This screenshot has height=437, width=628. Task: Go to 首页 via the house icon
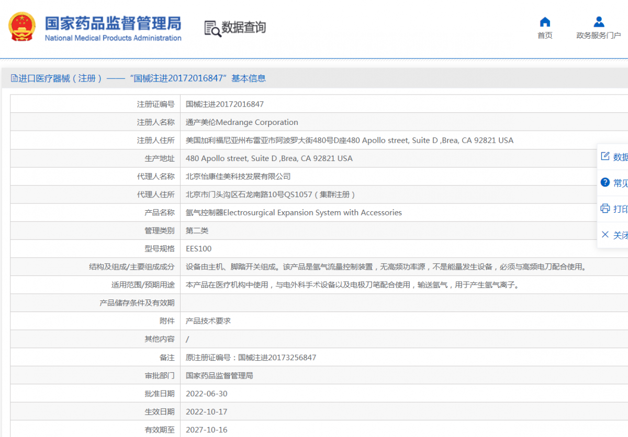pyautogui.click(x=545, y=22)
